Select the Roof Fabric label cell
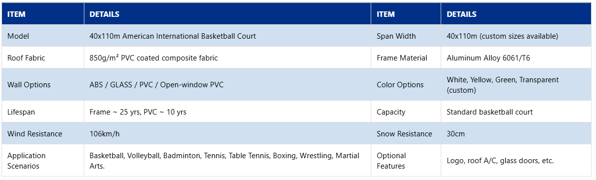596x180 pixels. point(43,58)
